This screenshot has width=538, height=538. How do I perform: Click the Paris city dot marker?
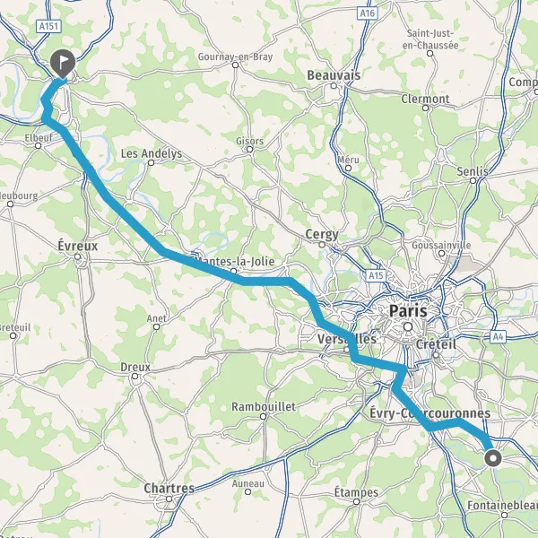click(408, 326)
